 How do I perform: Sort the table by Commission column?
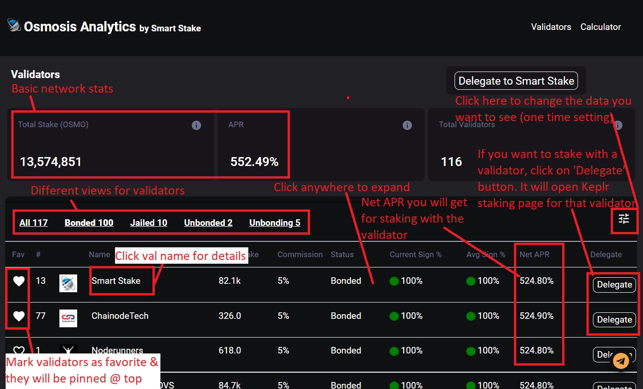pos(300,255)
